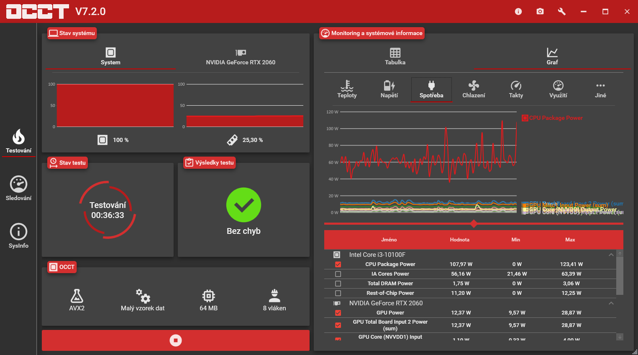638x355 pixels.
Task: Click the OCCT logo in the title bar
Action: [37, 11]
